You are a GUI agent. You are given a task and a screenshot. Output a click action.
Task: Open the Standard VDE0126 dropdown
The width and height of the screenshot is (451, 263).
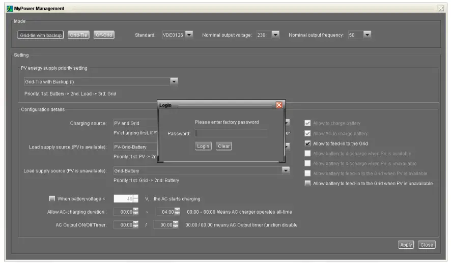pos(189,35)
